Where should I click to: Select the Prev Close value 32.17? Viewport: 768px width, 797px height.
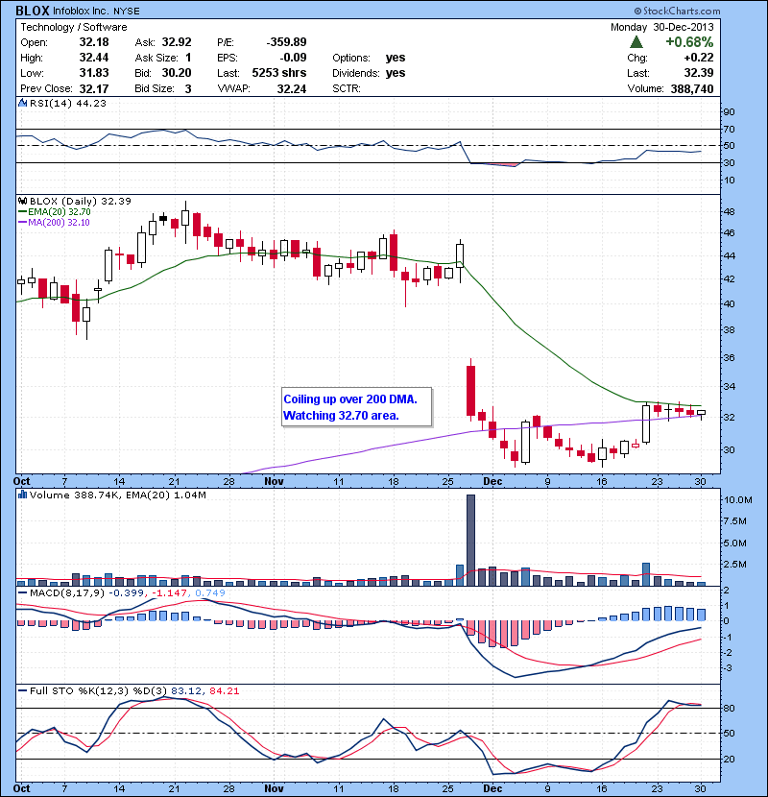(x=94, y=89)
